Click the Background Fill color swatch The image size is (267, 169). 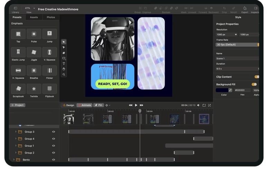222,90
